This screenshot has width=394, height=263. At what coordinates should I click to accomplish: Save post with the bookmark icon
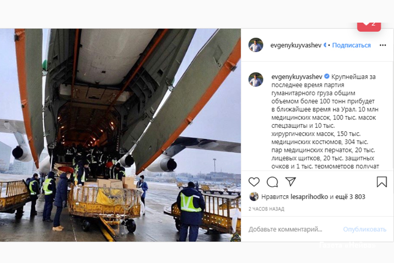tap(381, 182)
